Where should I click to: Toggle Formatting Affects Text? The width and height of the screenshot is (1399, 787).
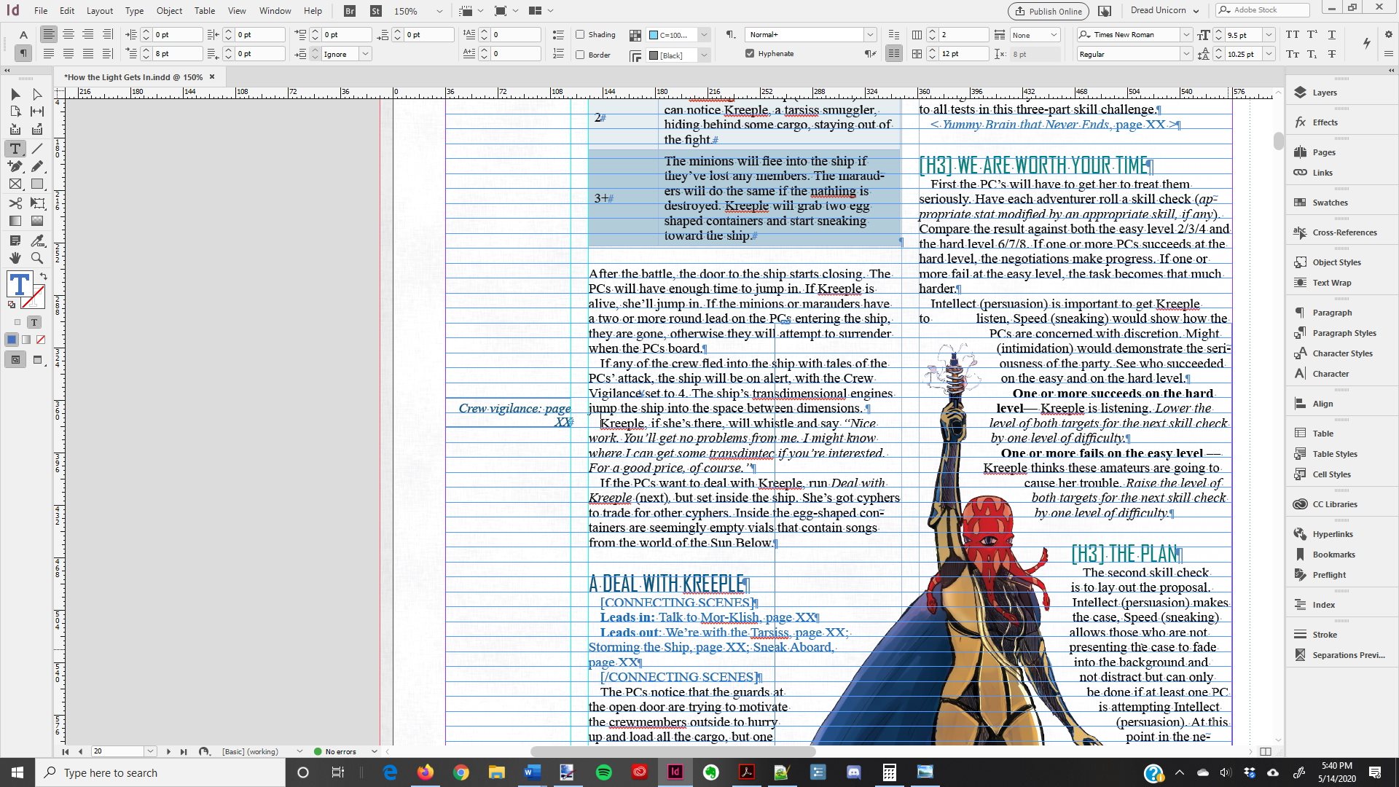tap(34, 322)
